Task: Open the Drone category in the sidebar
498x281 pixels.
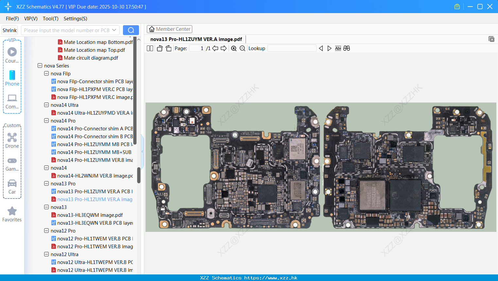Action: 12,140
